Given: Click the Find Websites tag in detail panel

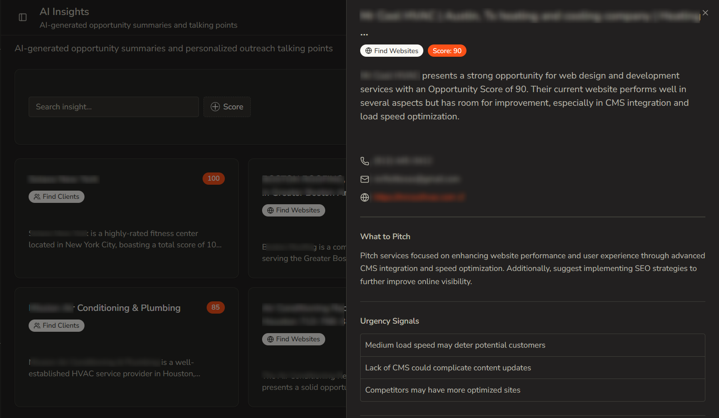Looking at the screenshot, I should (392, 51).
